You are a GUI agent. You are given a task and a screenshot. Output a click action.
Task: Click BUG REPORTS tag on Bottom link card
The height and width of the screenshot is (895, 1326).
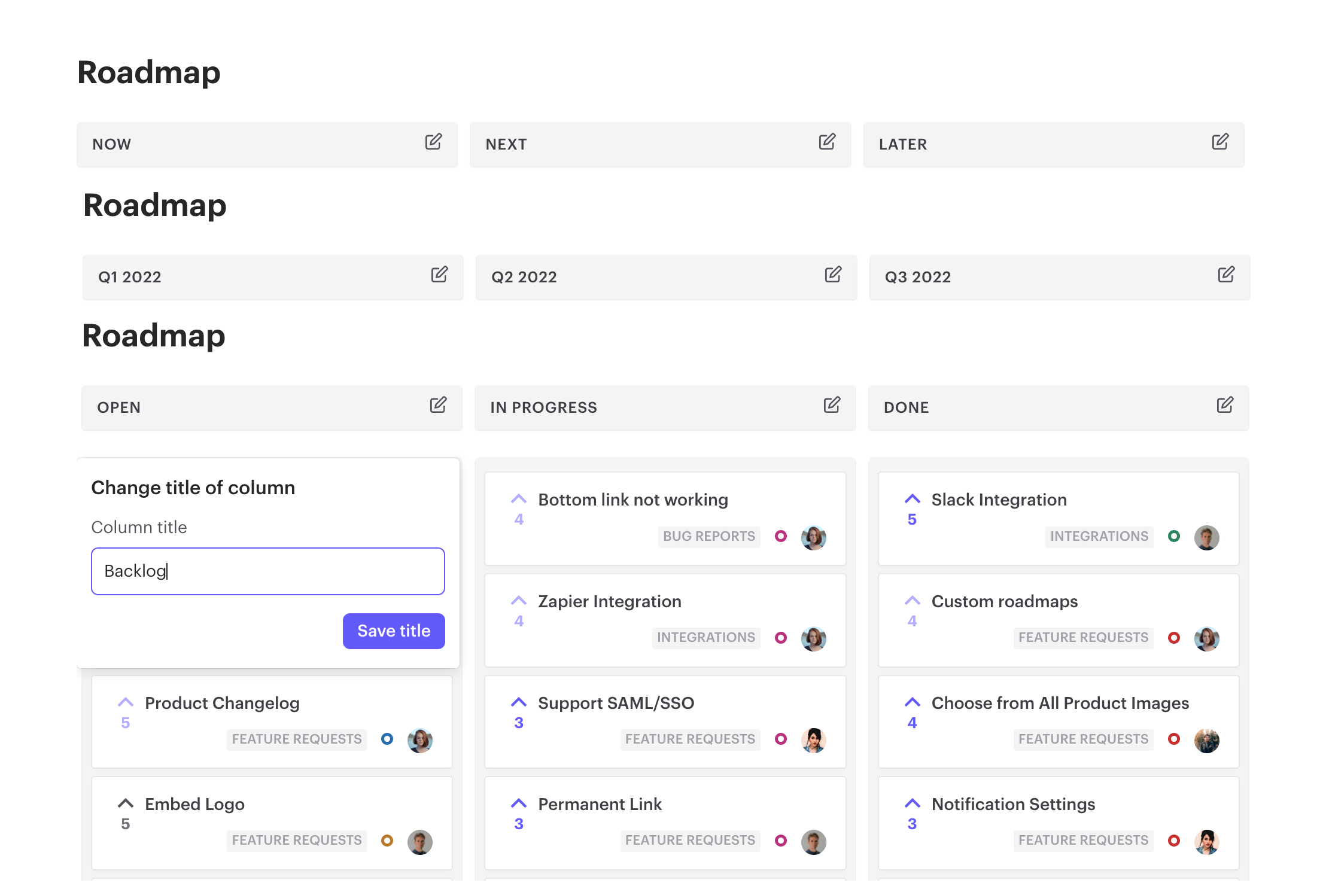(709, 536)
